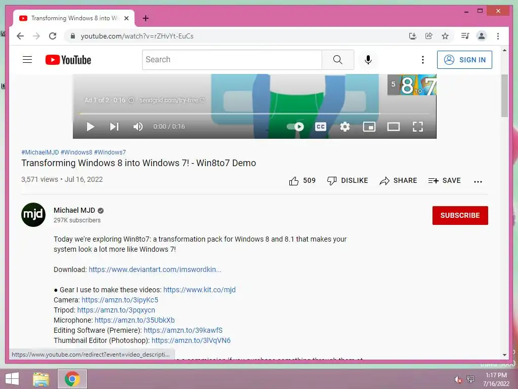Mute the video volume speaker icon
This screenshot has width=518, height=389.
point(138,127)
